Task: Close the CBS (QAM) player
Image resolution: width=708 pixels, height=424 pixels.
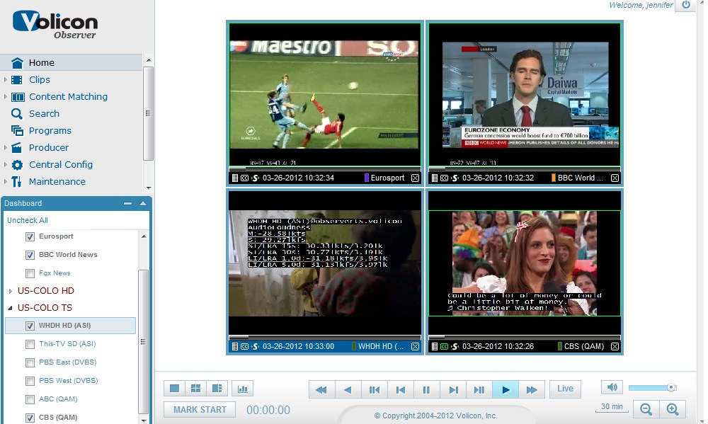Action: [x=615, y=346]
